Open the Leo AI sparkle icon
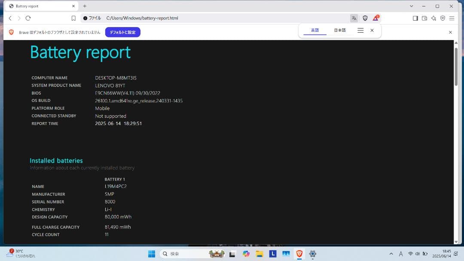The image size is (464, 261). pyautogui.click(x=433, y=18)
